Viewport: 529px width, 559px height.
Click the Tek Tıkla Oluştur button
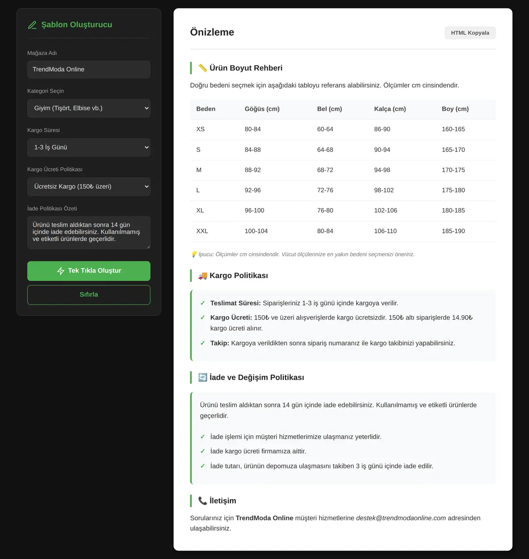click(x=89, y=271)
